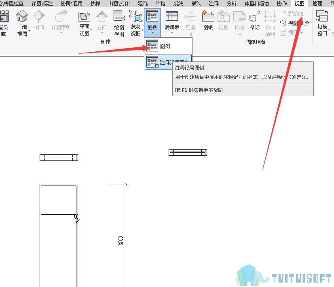Select the 管理 ribbon tab
Screen dimensions: 334x287
[x=317, y=3]
